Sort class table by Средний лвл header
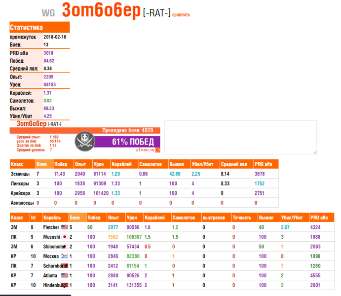341x296 pixels. (236, 164)
